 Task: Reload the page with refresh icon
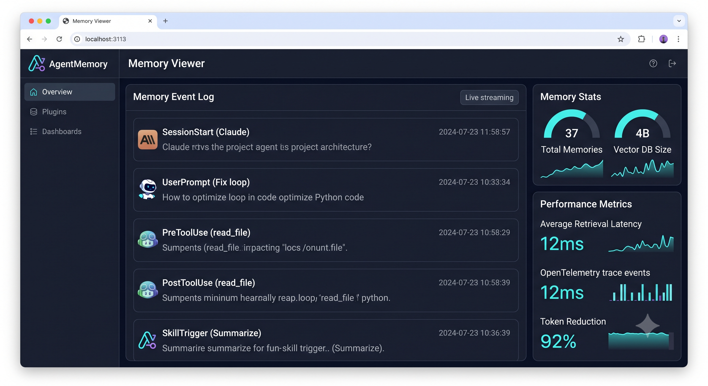click(x=59, y=39)
